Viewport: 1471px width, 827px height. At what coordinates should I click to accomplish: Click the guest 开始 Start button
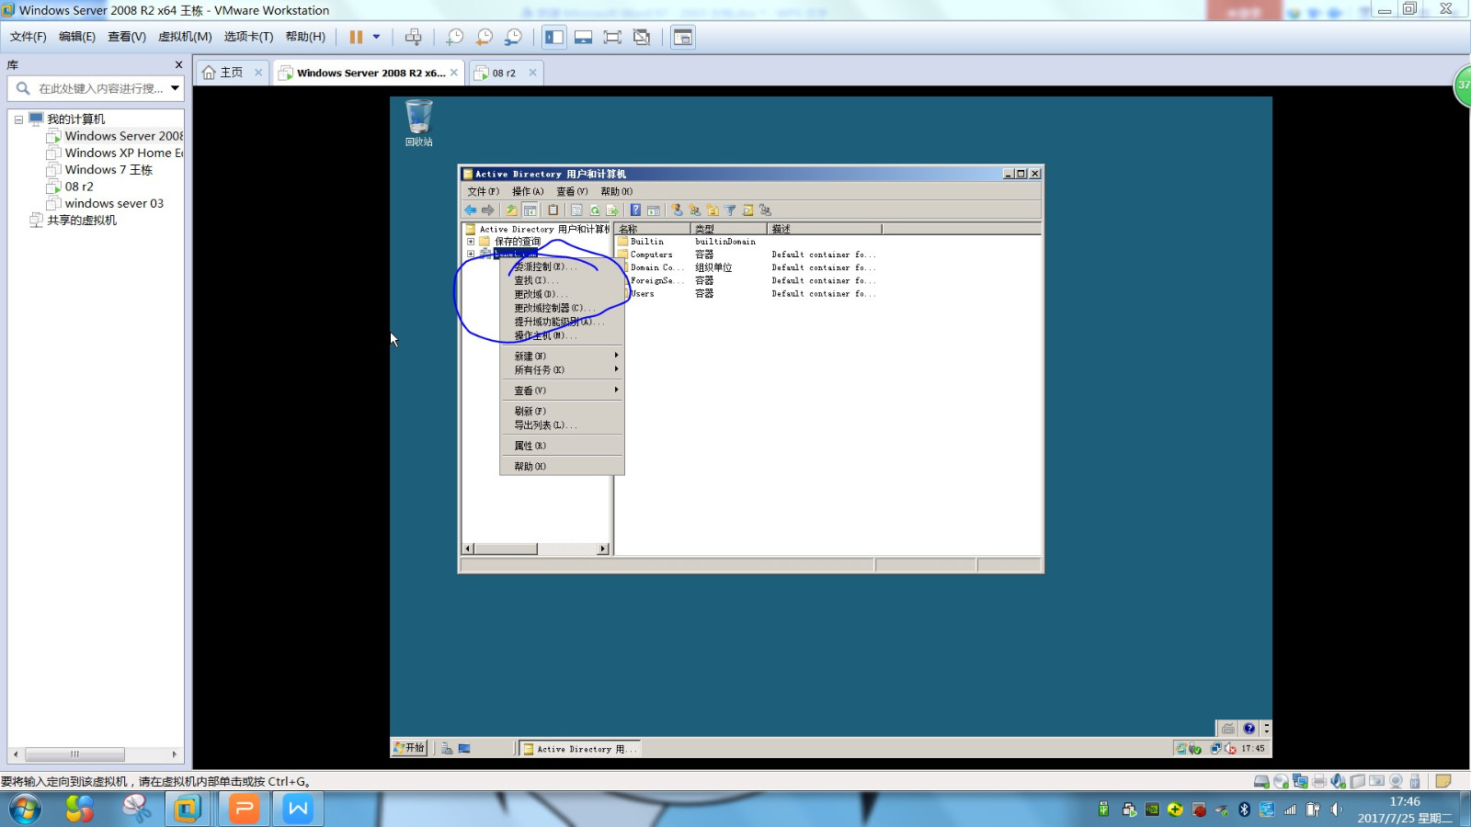tap(409, 748)
